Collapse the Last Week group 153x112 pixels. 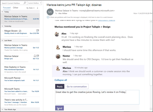2,41
